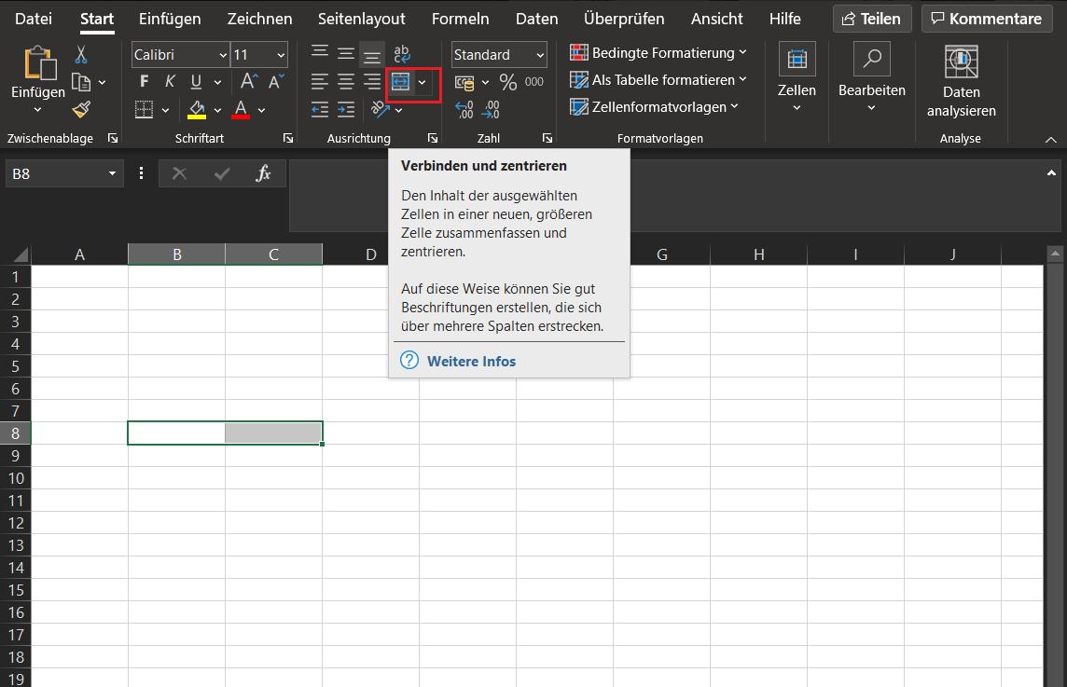The width and height of the screenshot is (1067, 687).
Task: Align text left icon
Action: [x=320, y=82]
